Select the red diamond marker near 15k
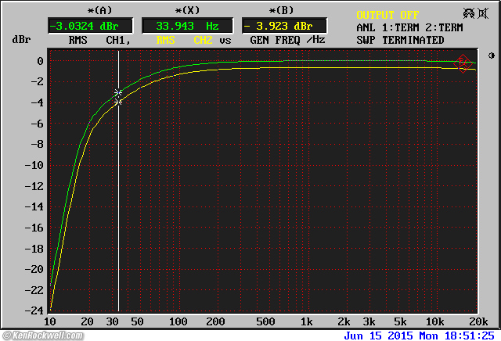The image size is (501, 341). [x=463, y=63]
